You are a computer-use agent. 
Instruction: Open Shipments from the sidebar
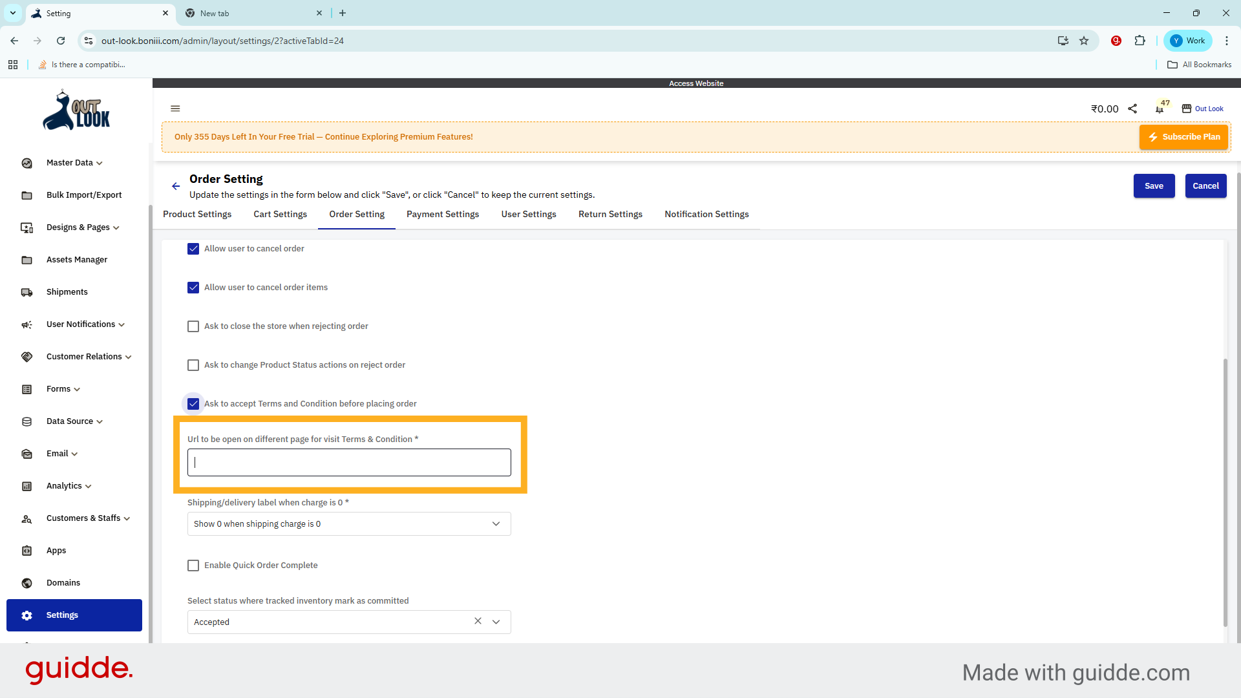click(x=67, y=292)
